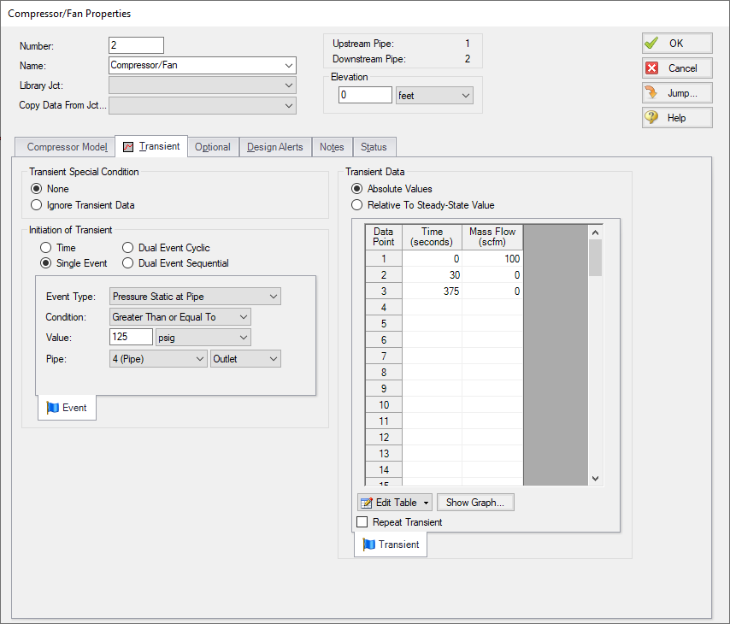
Task: Open the Design Alerts tab
Action: [274, 147]
